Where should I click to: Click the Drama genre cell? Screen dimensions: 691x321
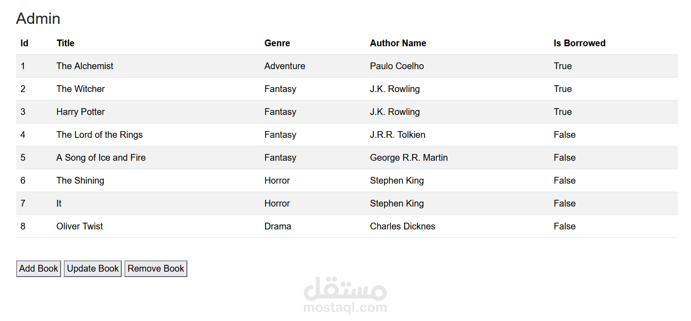(278, 226)
